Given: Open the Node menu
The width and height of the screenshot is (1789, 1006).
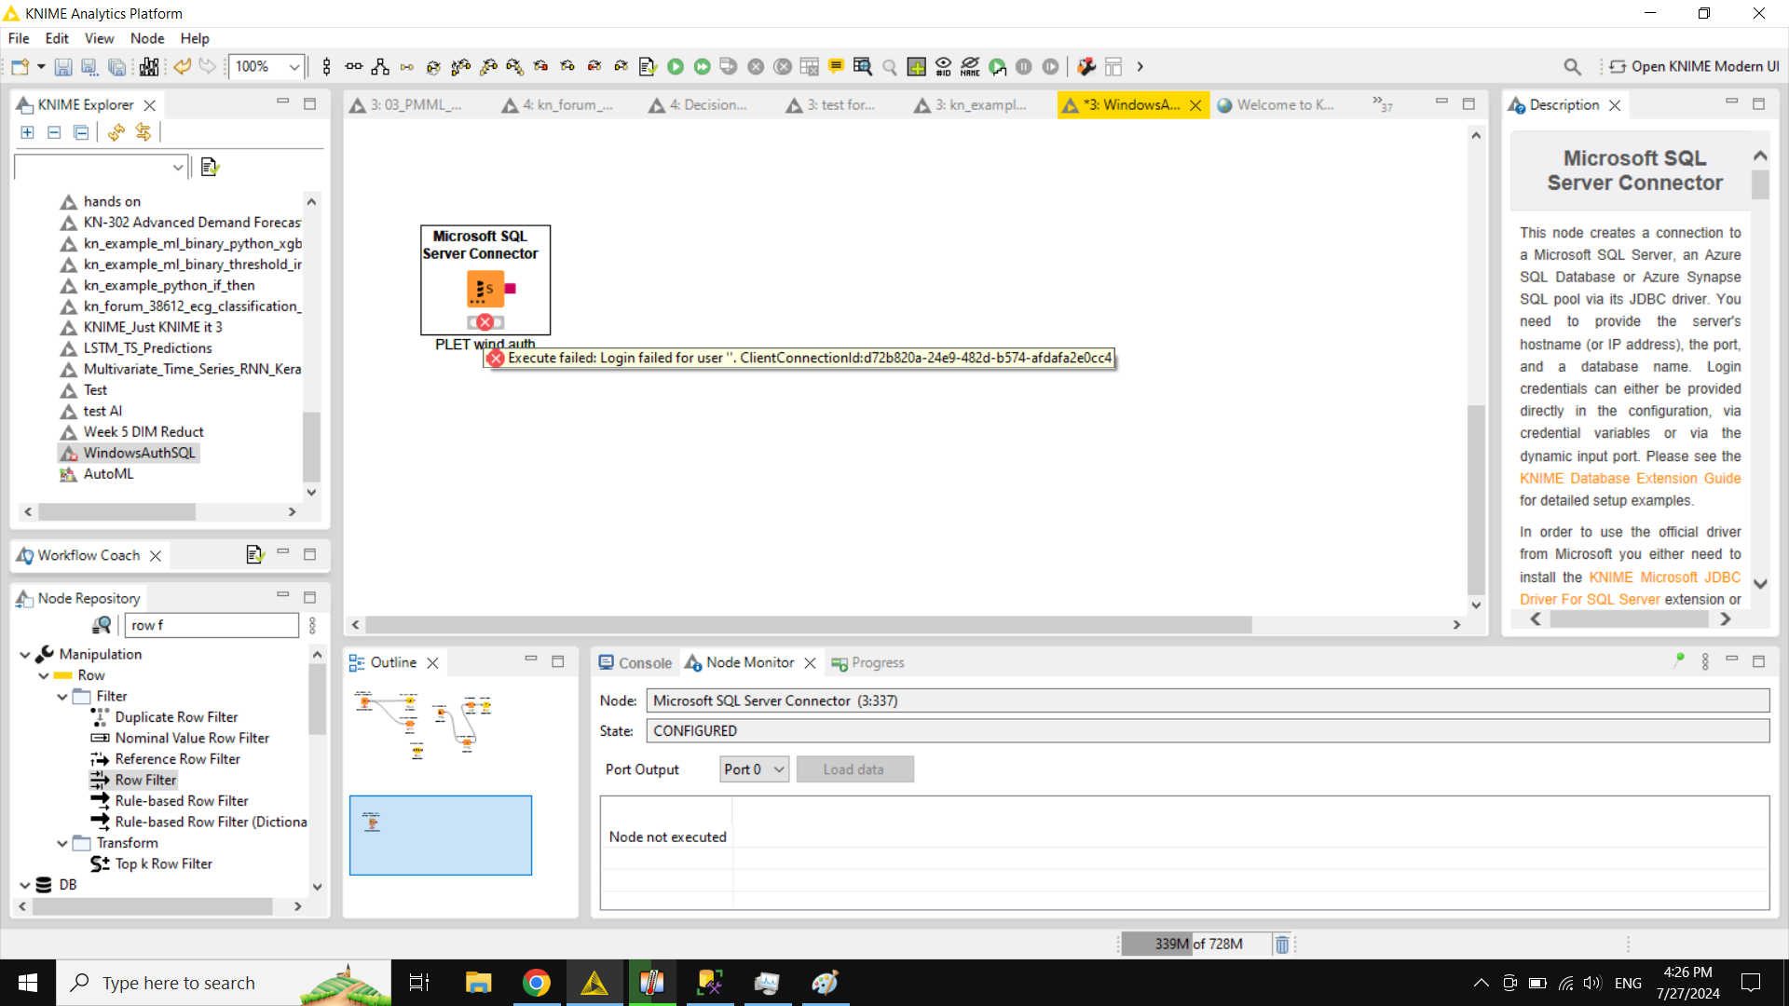Looking at the screenshot, I should pos(147,38).
